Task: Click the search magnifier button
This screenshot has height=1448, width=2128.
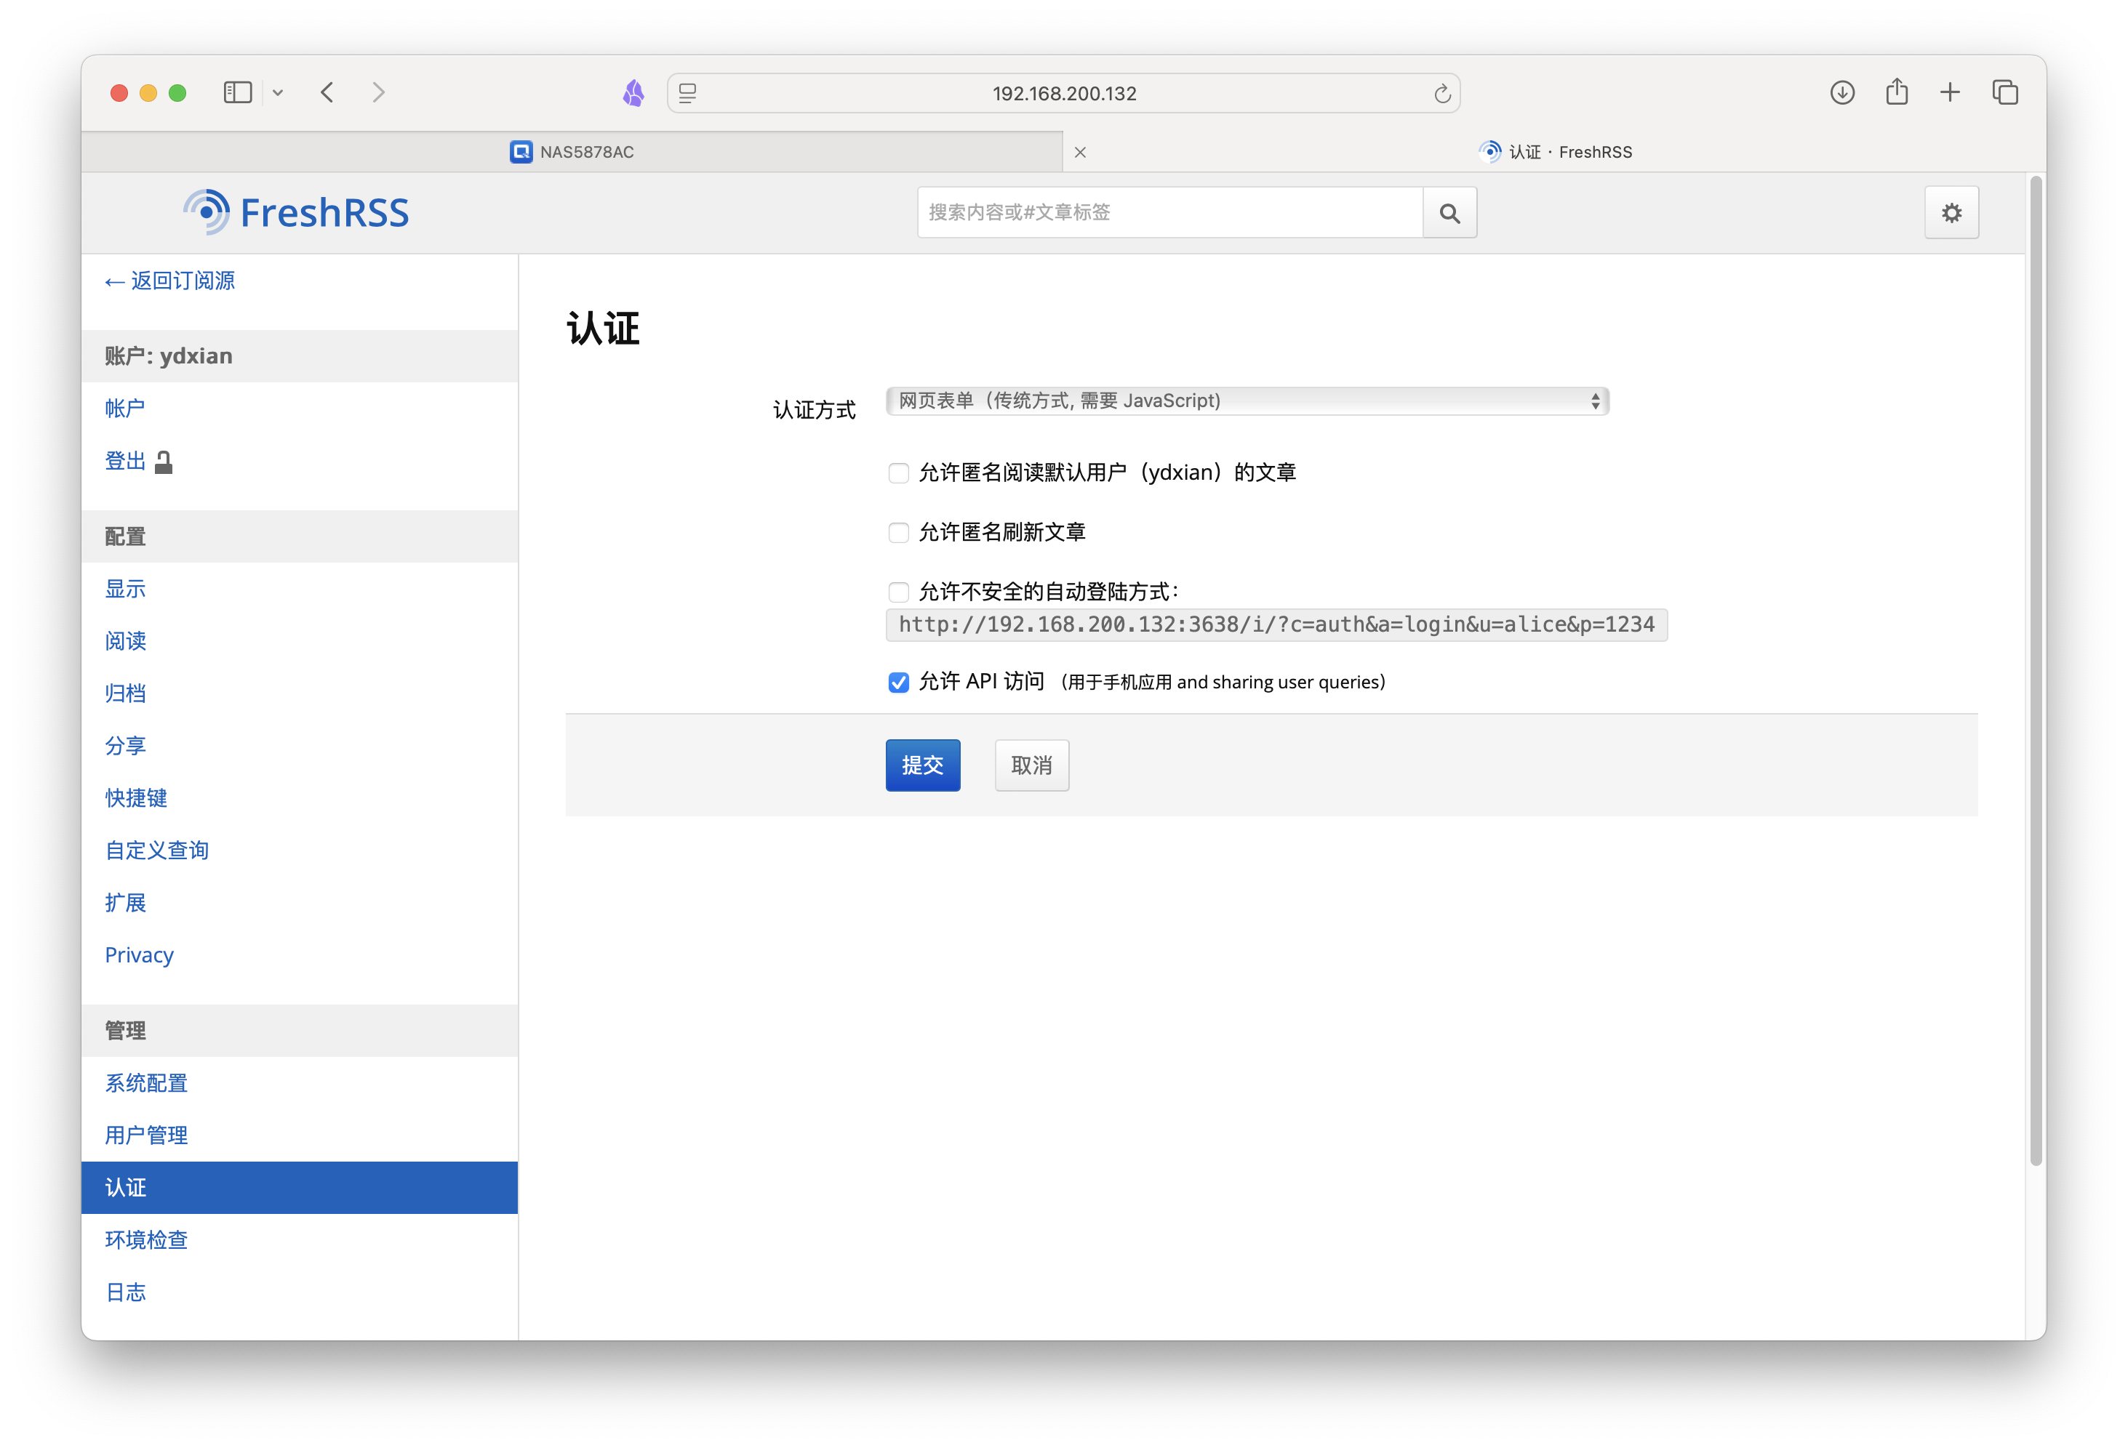Action: (1449, 213)
